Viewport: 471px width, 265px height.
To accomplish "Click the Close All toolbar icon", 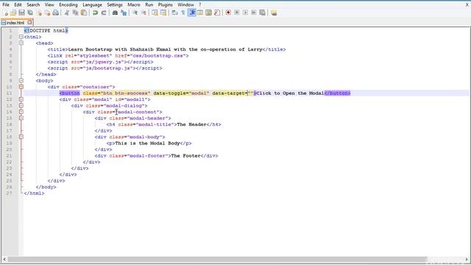I will [47, 13].
